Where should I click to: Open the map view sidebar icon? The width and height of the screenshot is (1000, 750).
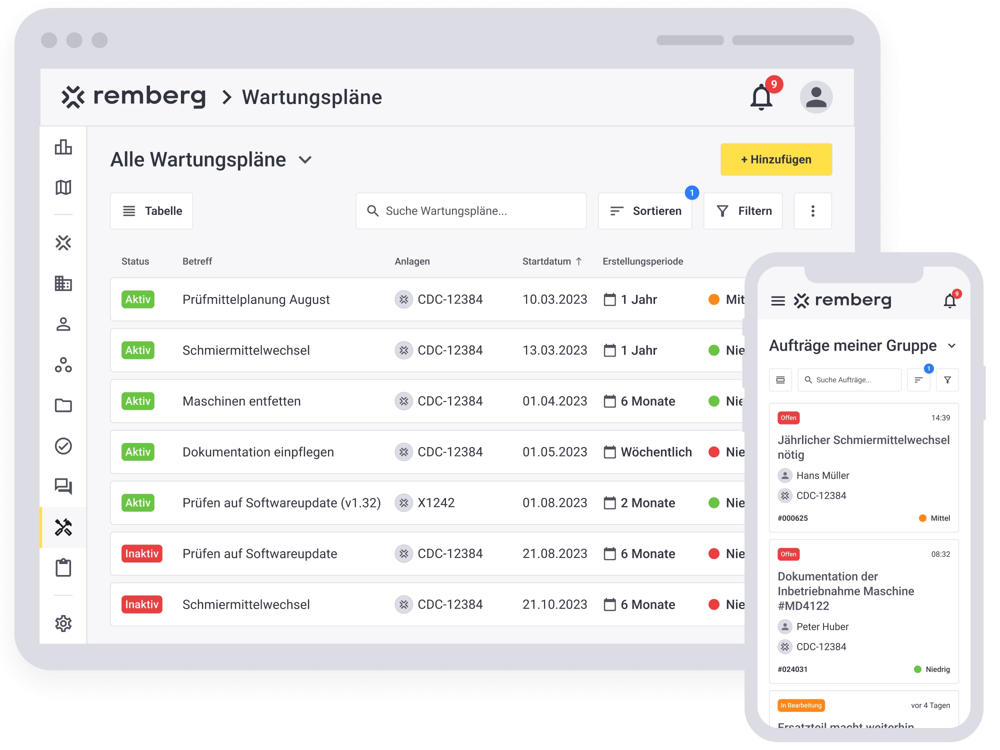tap(63, 187)
